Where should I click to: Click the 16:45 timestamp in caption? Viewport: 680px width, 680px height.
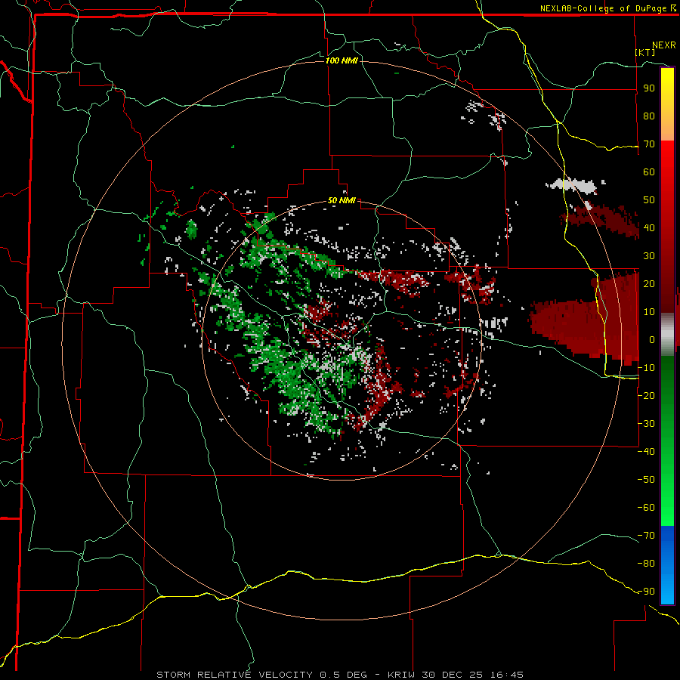tap(507, 675)
